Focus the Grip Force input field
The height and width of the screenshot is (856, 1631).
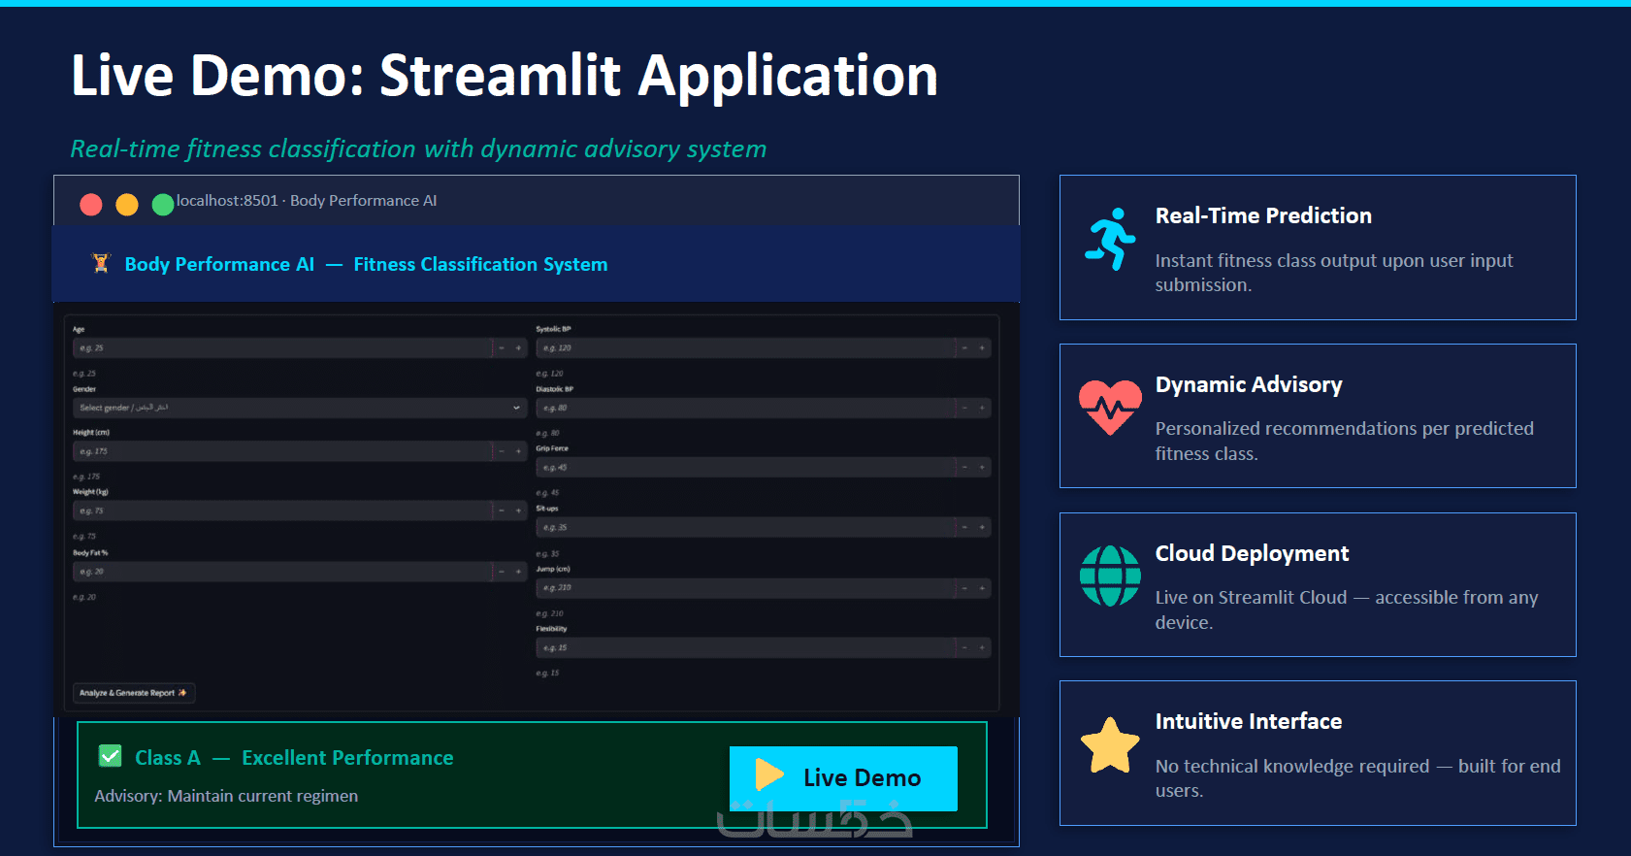(x=746, y=467)
